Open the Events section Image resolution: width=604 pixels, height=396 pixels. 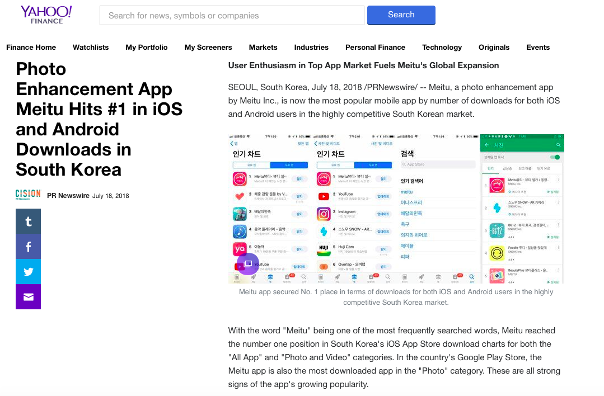point(538,48)
